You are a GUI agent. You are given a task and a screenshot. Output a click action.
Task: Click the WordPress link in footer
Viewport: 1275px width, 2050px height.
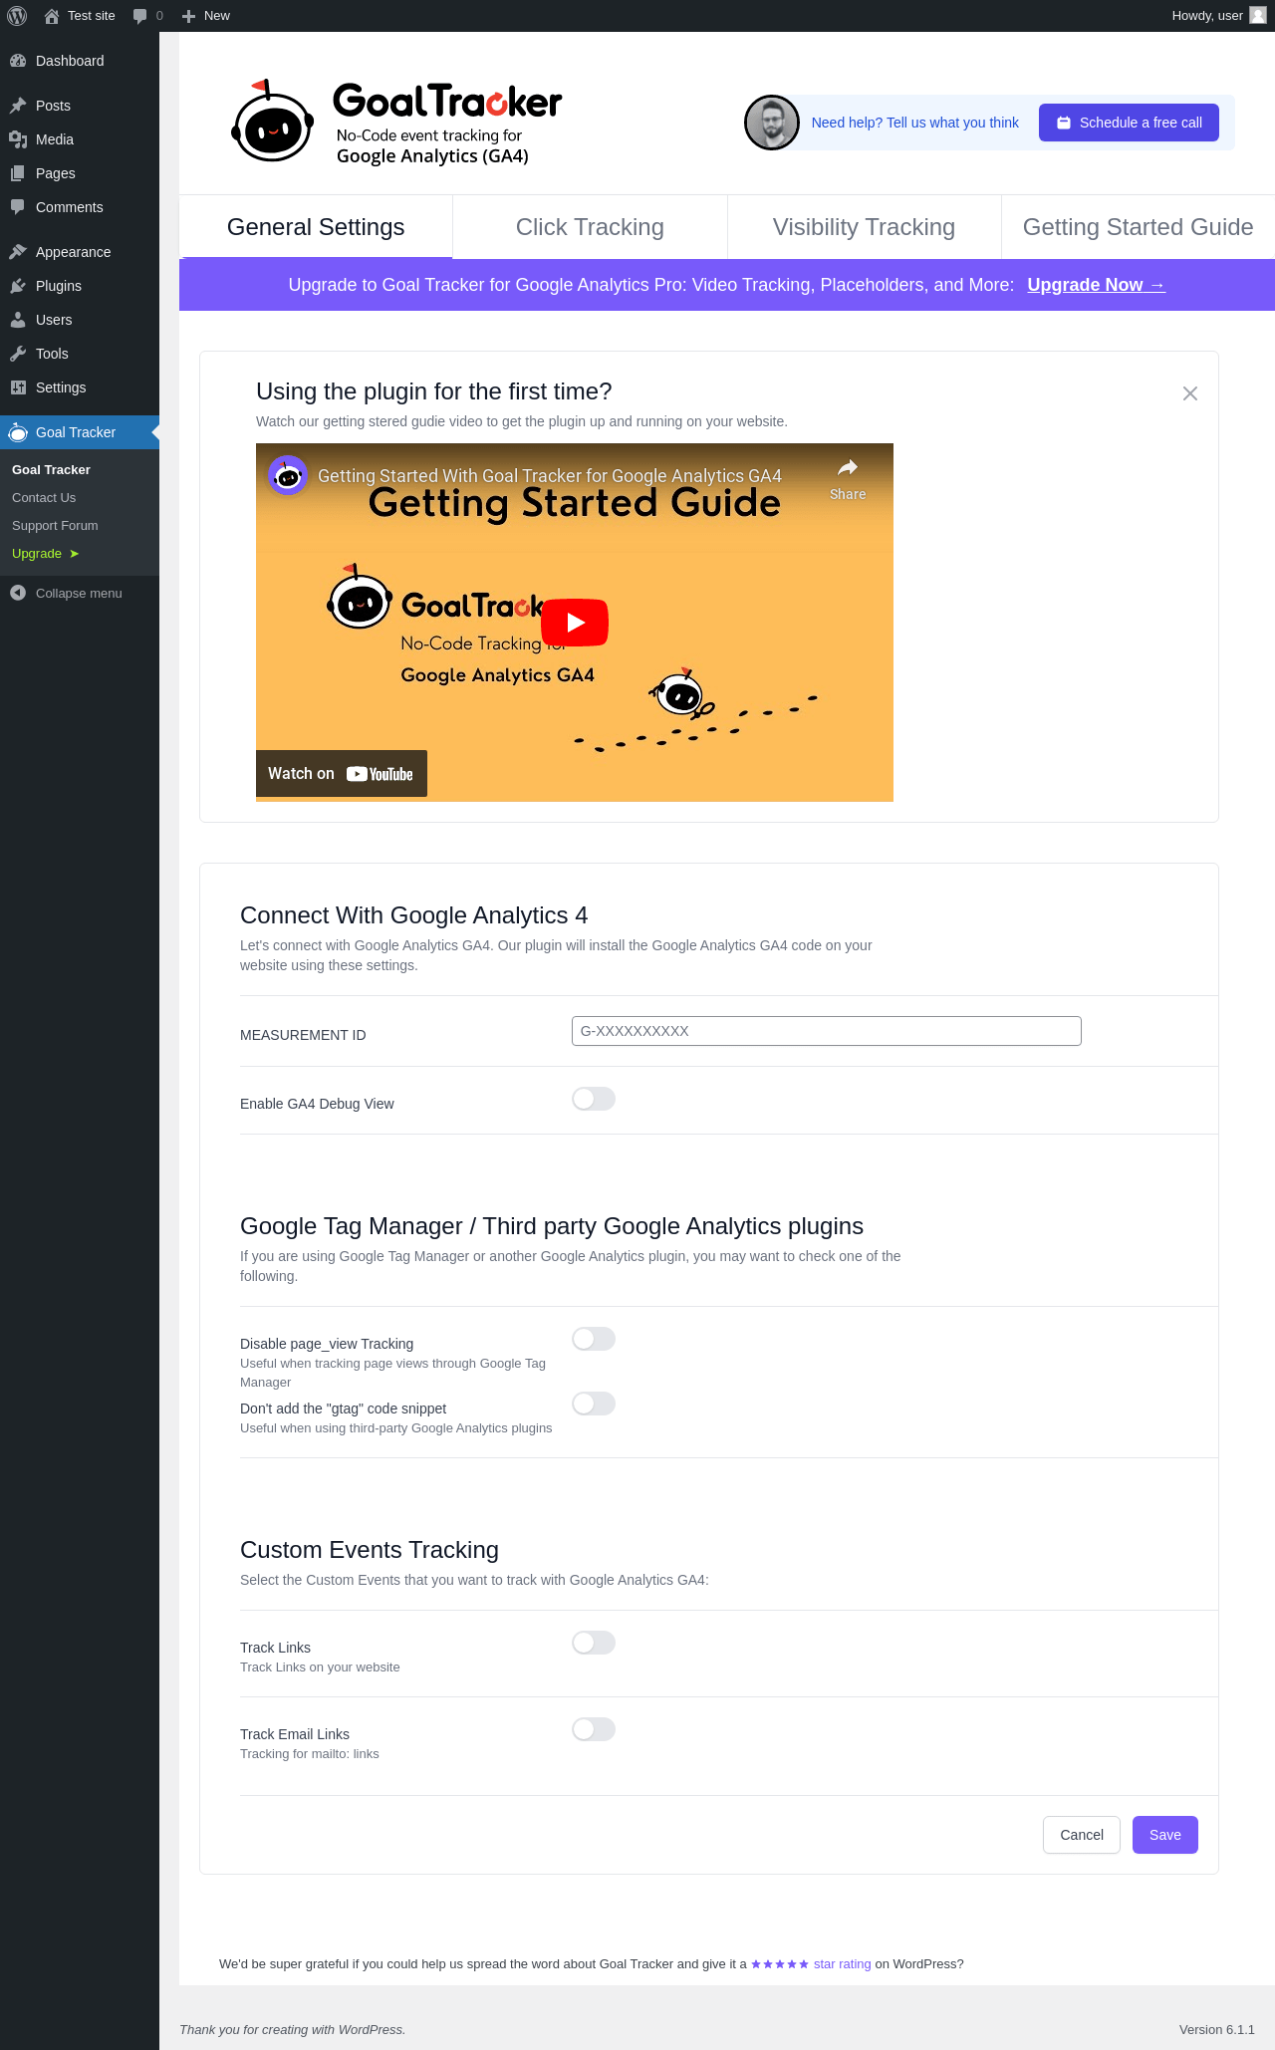pos(371,2030)
